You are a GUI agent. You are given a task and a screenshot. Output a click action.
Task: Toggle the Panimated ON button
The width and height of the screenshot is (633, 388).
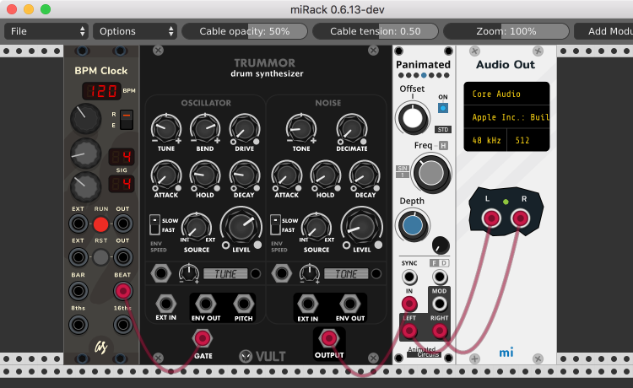(443, 108)
